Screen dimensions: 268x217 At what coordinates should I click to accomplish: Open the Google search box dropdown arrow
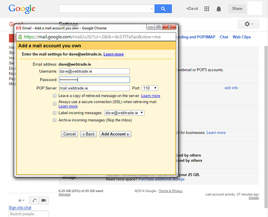(151, 8)
